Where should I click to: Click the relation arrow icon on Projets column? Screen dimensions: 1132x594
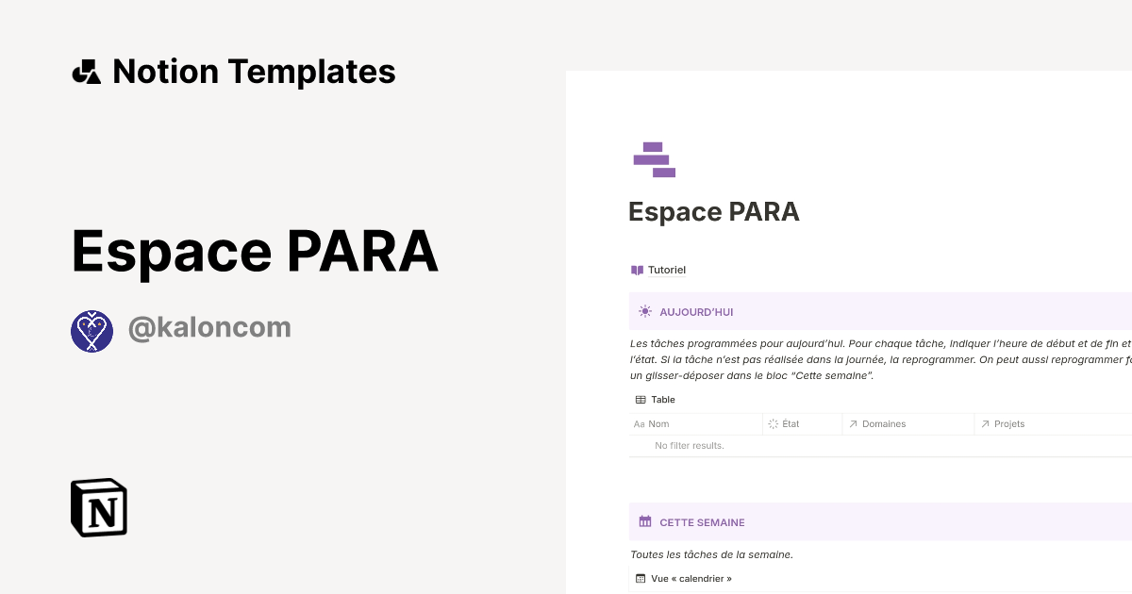pyautogui.click(x=984, y=423)
